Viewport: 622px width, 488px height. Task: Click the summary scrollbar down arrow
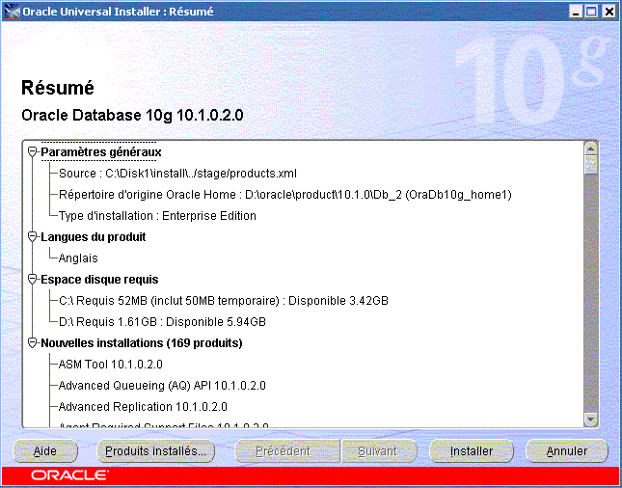pyautogui.click(x=591, y=420)
